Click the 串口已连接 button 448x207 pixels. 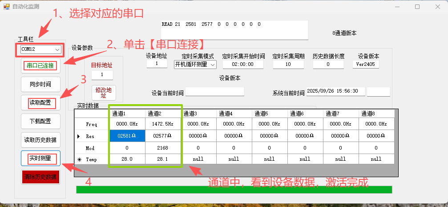click(x=40, y=66)
